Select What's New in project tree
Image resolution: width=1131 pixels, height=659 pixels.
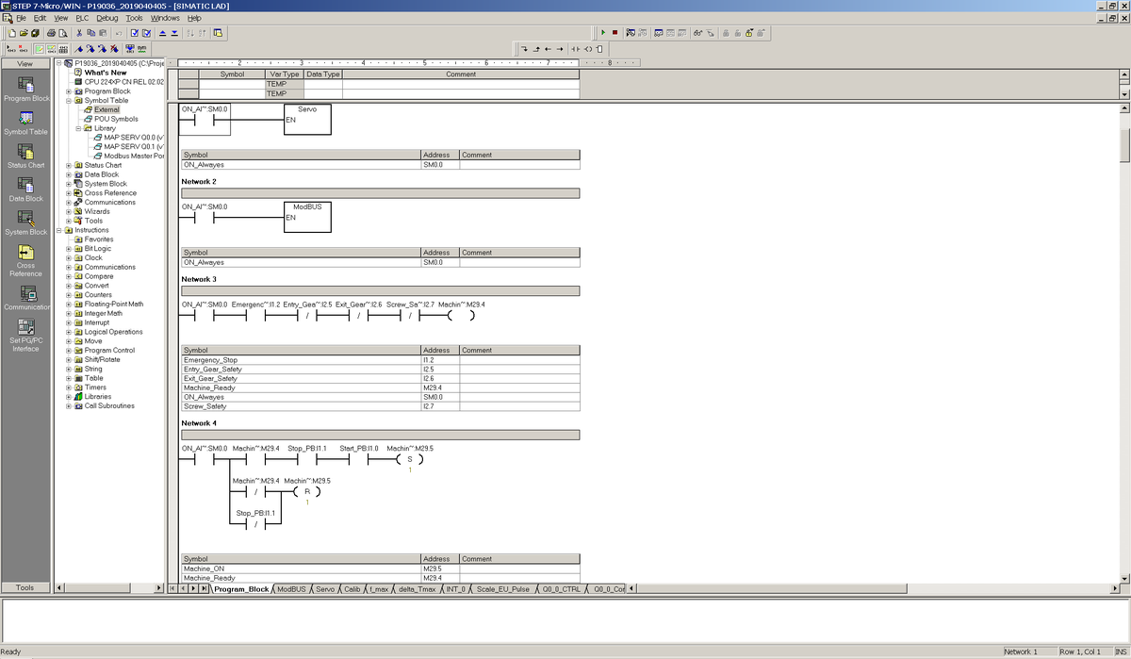click(x=106, y=73)
